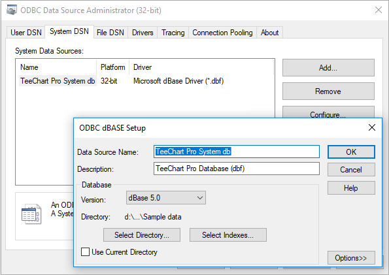This screenshot has width=389, height=275.
Task: Click Cancel in dBASE Setup dialog
Action: coord(351,170)
